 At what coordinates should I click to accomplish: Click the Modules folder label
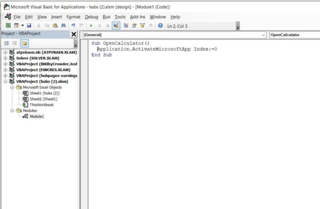(x=30, y=110)
